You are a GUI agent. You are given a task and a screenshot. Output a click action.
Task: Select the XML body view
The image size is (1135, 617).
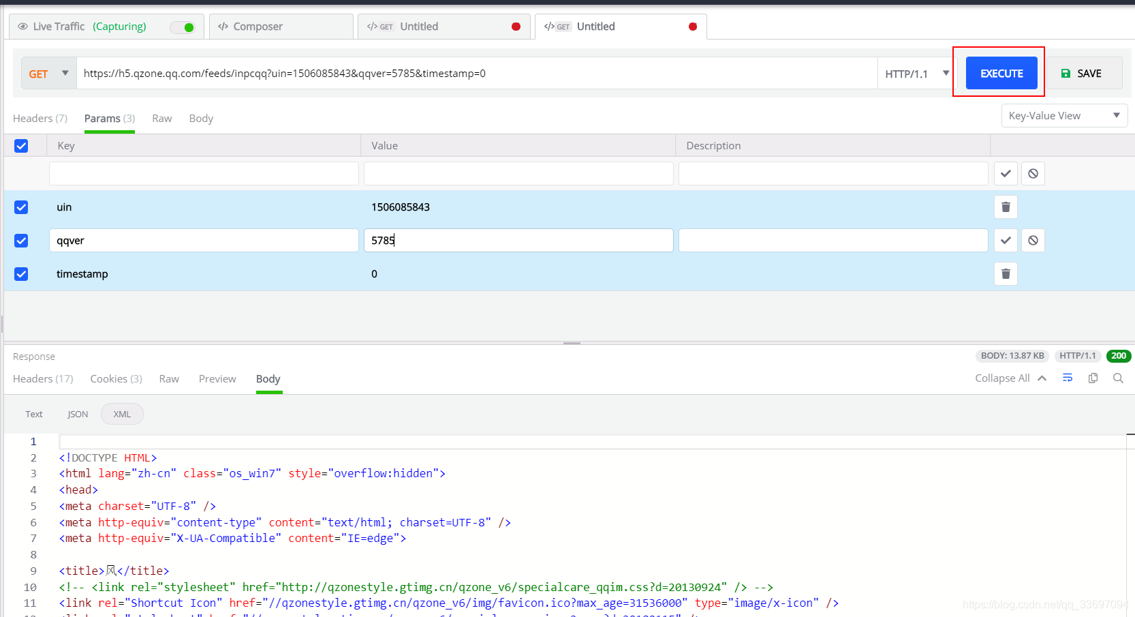tap(122, 414)
